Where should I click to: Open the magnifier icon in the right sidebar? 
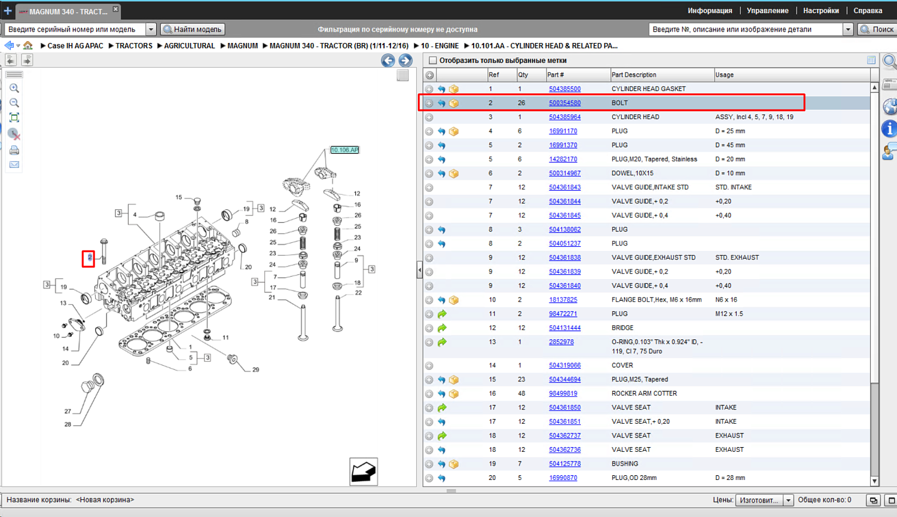click(x=889, y=61)
